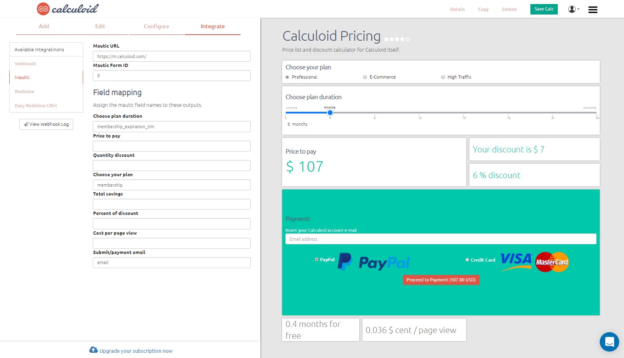Screen dimensions: 624x358
Task: Click the Percent of discount mapping field
Action: click(172, 224)
